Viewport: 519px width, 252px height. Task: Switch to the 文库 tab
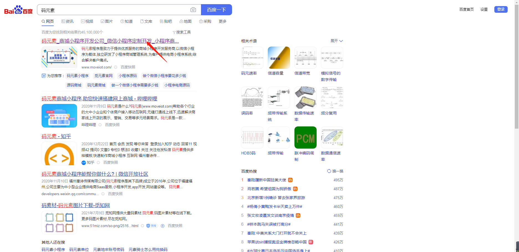coord(146,21)
